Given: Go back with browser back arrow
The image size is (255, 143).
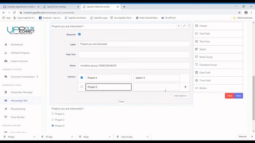Looking at the screenshot, I should click(4, 12).
